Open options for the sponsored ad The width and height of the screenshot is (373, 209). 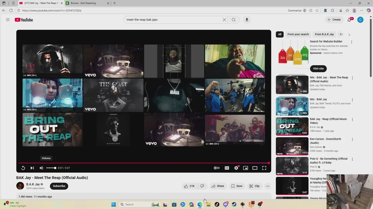[351, 42]
